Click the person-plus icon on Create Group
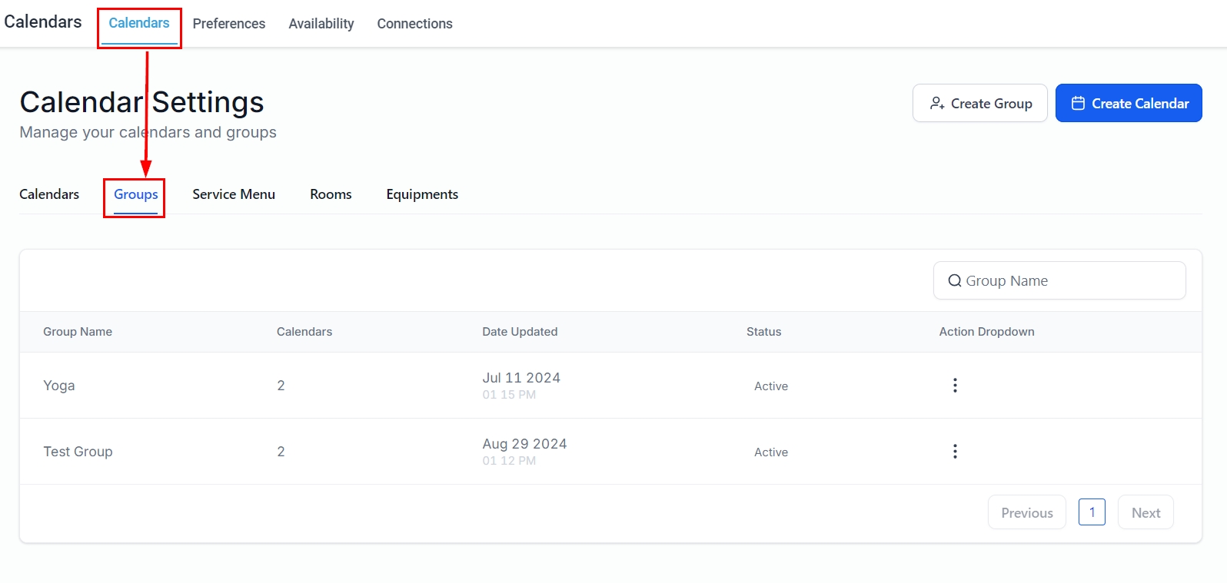Viewport: 1227px width, 583px height. tap(936, 104)
